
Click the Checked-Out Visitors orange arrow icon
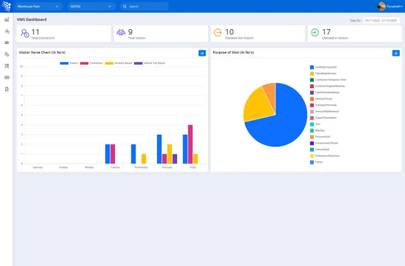point(218,32)
